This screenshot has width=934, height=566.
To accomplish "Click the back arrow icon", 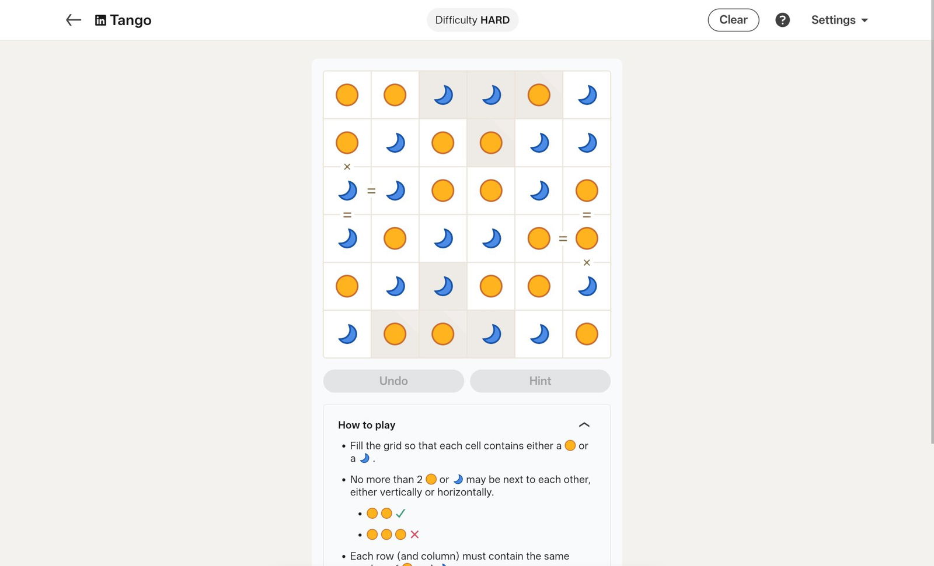I will tap(73, 20).
